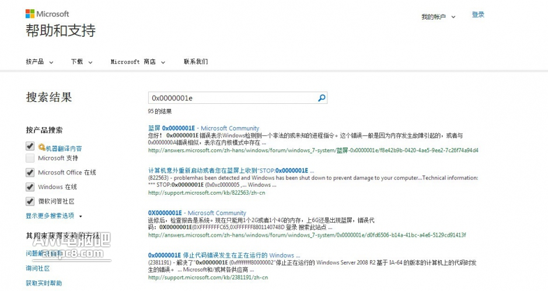Click the 搜索结果 heading
Image resolution: width=548 pixels, height=291 pixels.
click(x=49, y=97)
